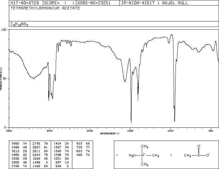Image resolution: width=219 pixels, height=169 pixels.
Task: Click the 725 entry in peak table
Action: pos(79,147)
